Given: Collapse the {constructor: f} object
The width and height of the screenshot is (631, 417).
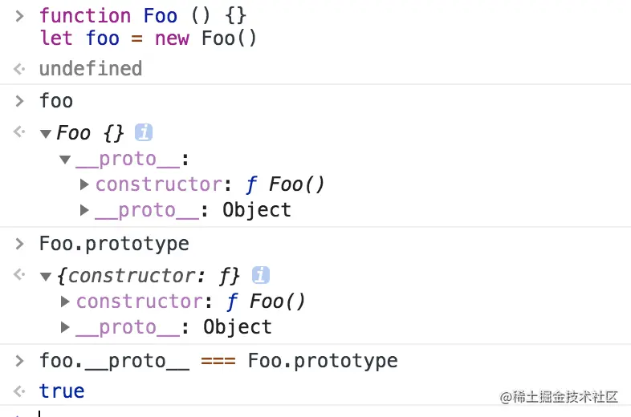Looking at the screenshot, I should point(46,276).
